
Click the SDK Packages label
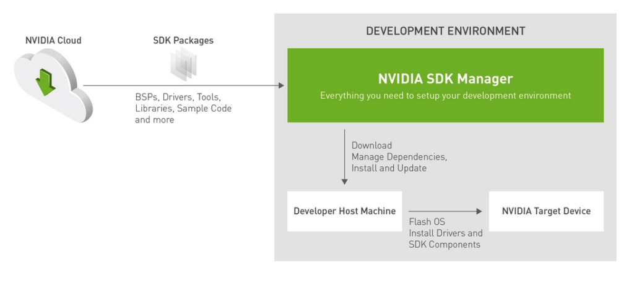(183, 41)
